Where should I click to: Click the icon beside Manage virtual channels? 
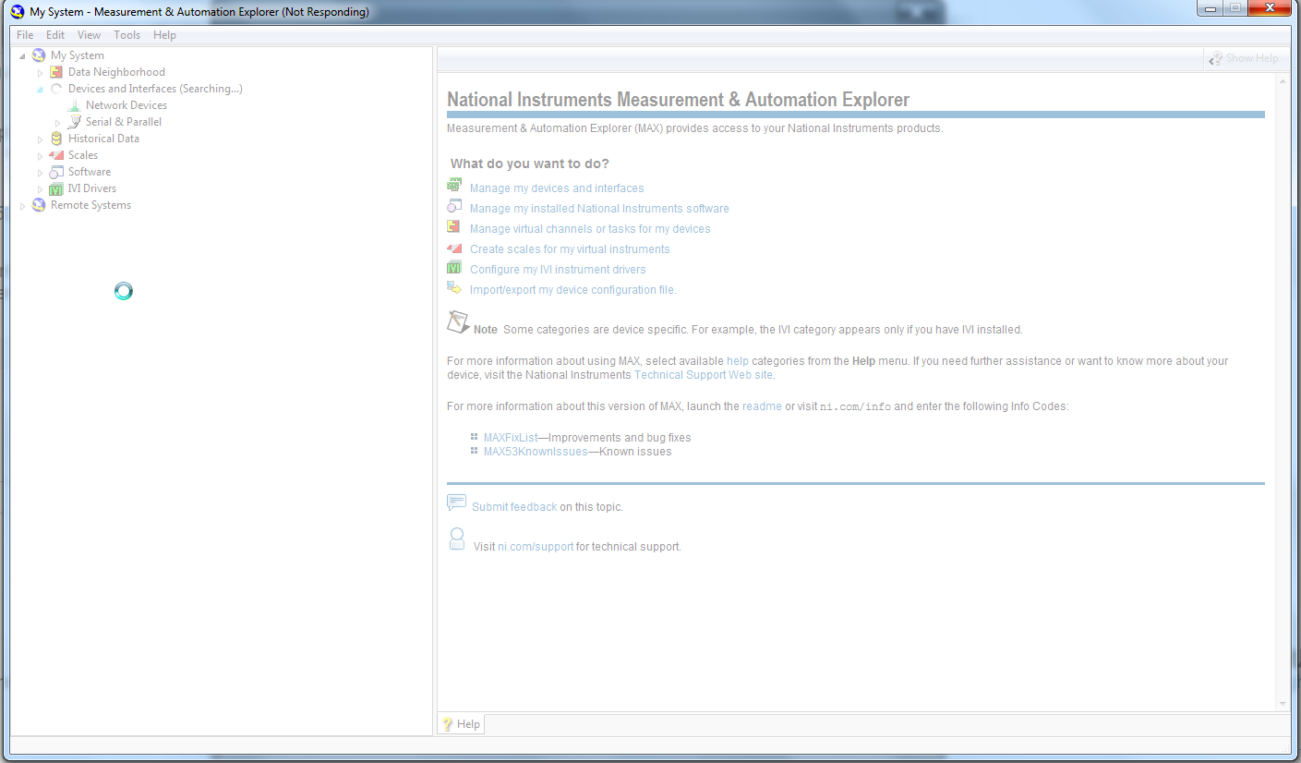(454, 226)
